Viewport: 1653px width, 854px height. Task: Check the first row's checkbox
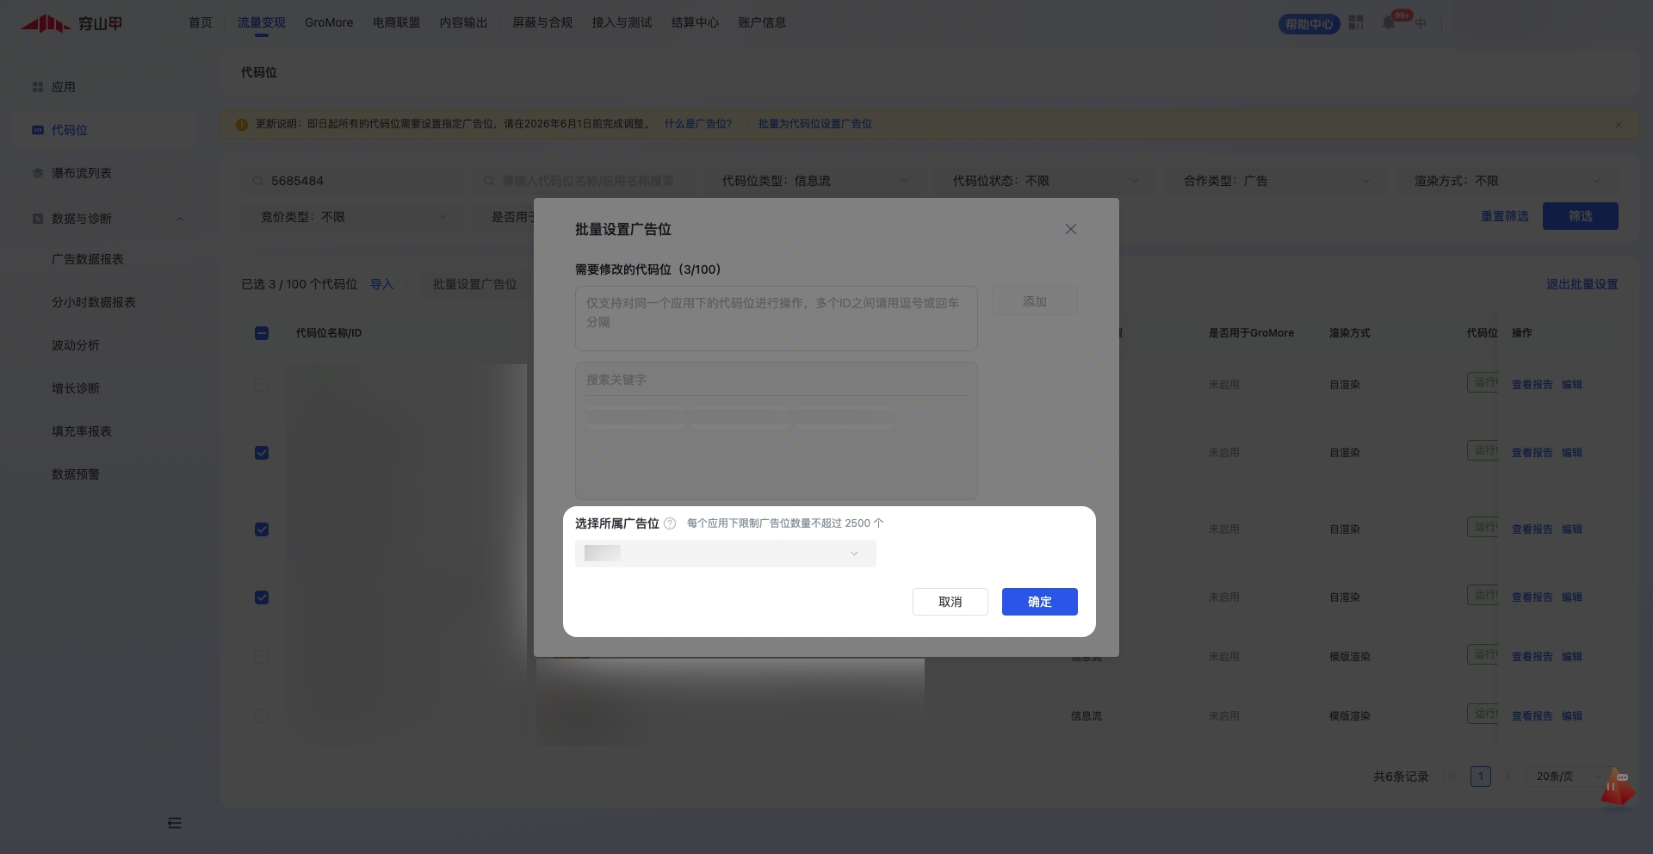tap(262, 385)
